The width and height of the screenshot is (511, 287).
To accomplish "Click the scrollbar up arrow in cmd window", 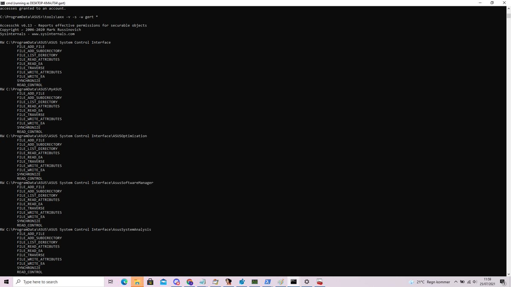I will coord(508,9).
